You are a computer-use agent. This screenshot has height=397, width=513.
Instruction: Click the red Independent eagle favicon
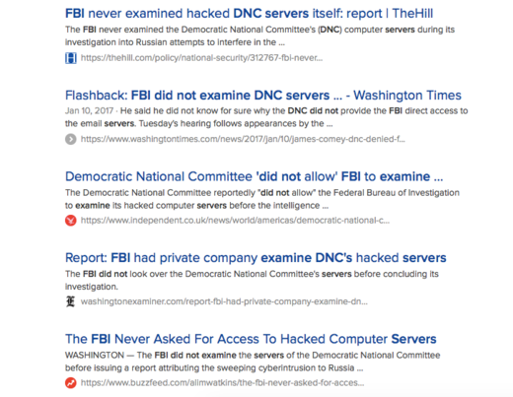coord(71,221)
